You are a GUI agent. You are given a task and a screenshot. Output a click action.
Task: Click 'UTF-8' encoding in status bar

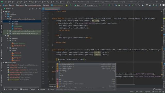tap(142, 92)
